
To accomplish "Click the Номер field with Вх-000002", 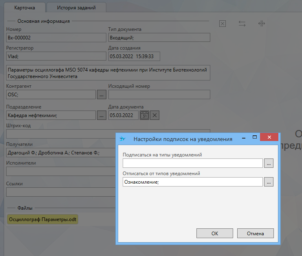I will click(56, 37).
